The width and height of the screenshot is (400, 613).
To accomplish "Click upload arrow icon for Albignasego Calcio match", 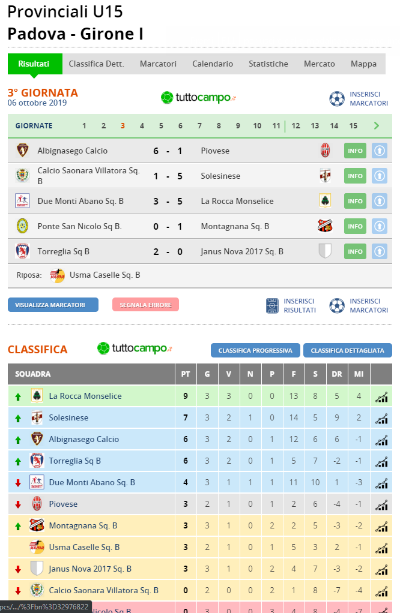I will 379,151.
